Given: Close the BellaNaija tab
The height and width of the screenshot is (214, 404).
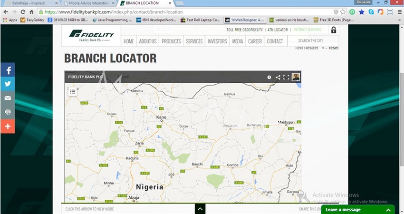Looking at the screenshot, I should [x=57, y=3].
